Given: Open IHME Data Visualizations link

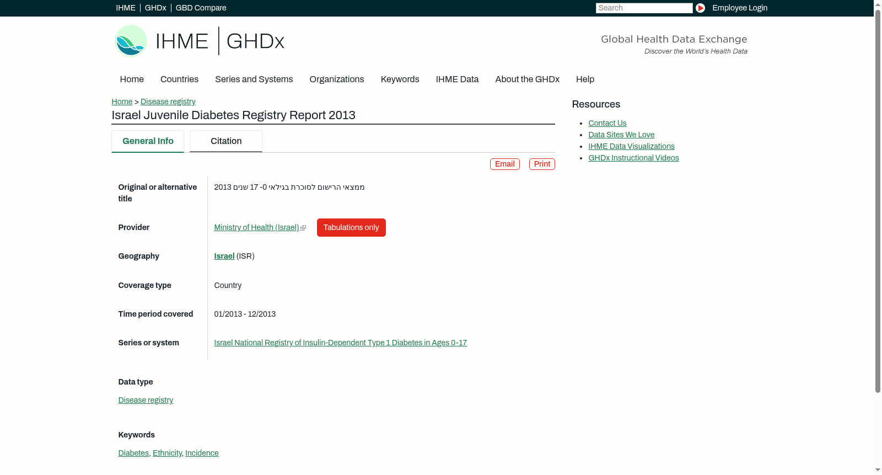Looking at the screenshot, I should [632, 146].
